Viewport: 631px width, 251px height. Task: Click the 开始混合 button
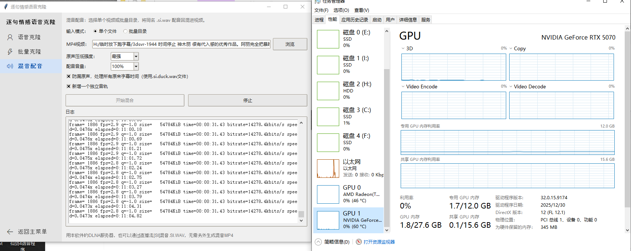point(125,100)
